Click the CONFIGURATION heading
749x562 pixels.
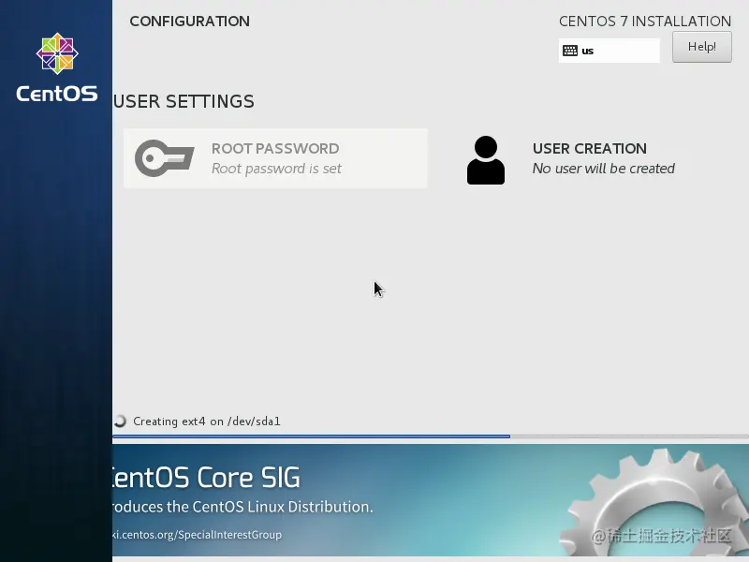(x=189, y=21)
